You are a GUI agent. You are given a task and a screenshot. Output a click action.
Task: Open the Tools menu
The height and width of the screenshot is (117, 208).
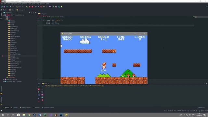(34, 4)
